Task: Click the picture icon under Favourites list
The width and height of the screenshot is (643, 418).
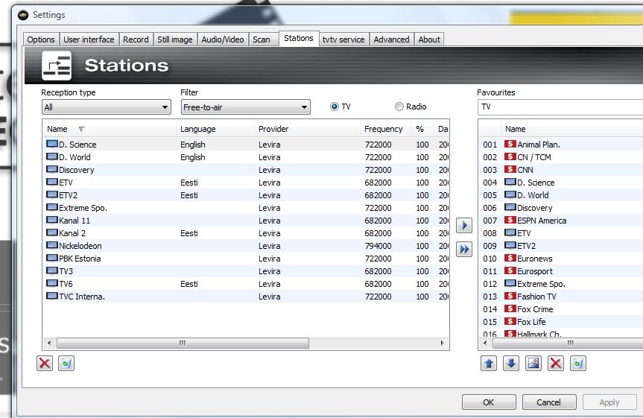Action: [533, 363]
